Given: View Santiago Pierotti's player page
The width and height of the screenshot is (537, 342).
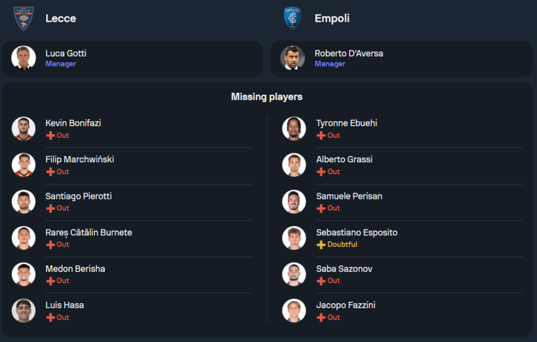Looking at the screenshot, I should (x=78, y=196).
